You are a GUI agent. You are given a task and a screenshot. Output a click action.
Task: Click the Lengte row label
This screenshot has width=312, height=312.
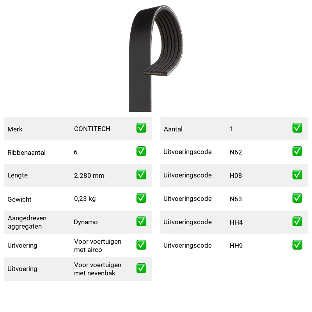tap(18, 175)
